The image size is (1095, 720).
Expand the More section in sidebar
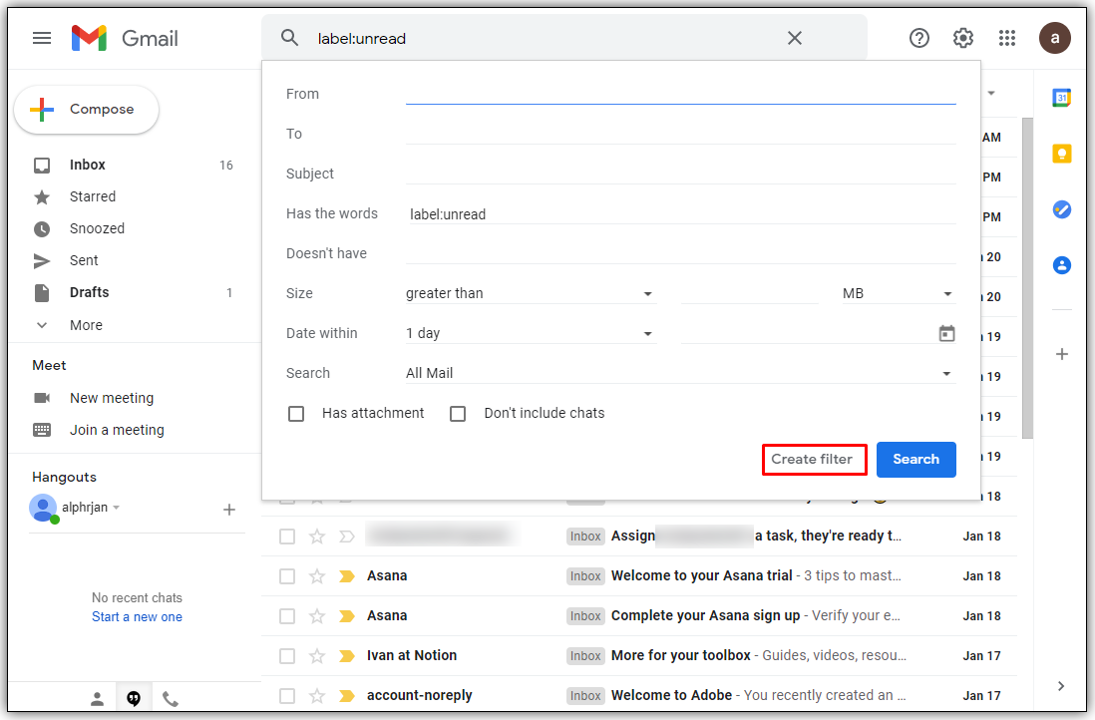pyautogui.click(x=86, y=325)
